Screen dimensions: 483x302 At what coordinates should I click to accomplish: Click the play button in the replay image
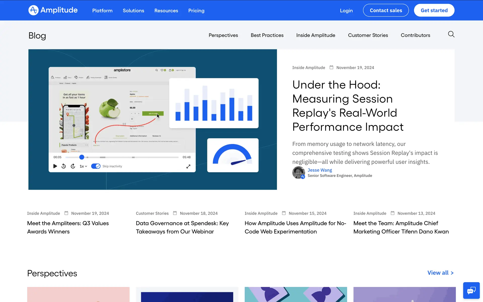[55, 166]
